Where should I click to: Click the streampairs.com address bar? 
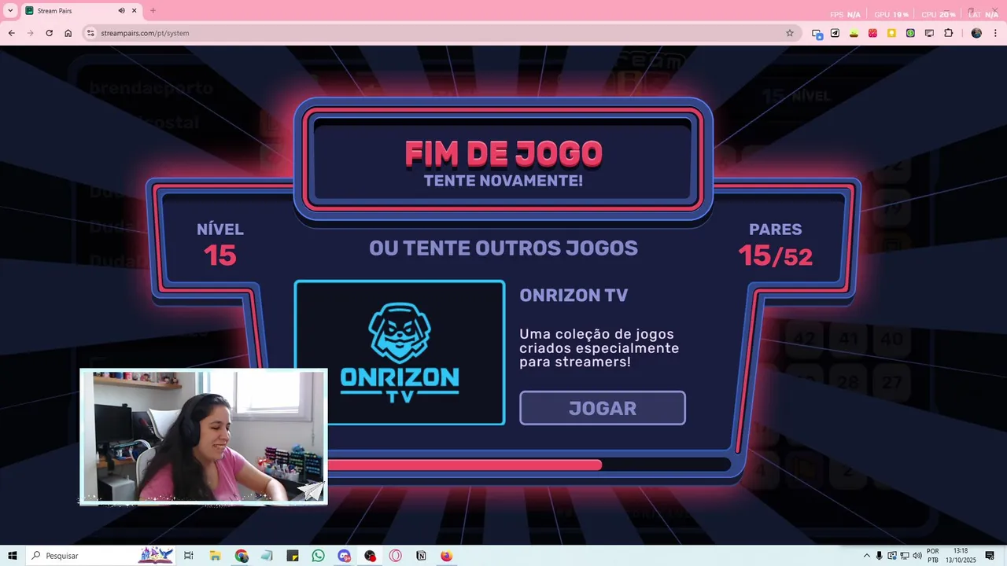(441, 33)
